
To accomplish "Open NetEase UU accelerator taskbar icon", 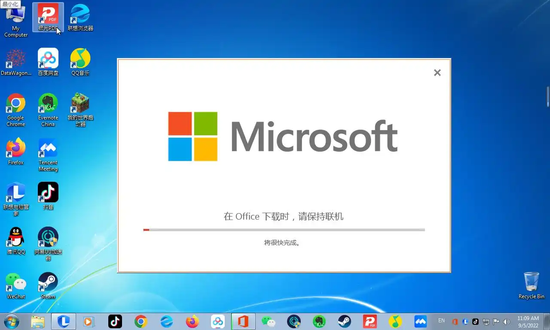I will tap(294, 321).
